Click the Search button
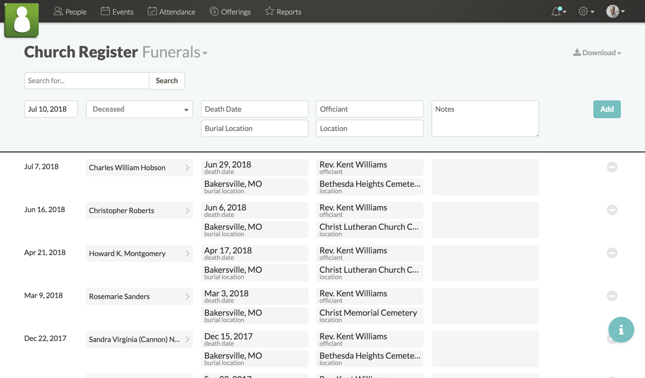Image resolution: width=645 pixels, height=378 pixels. pyautogui.click(x=167, y=81)
